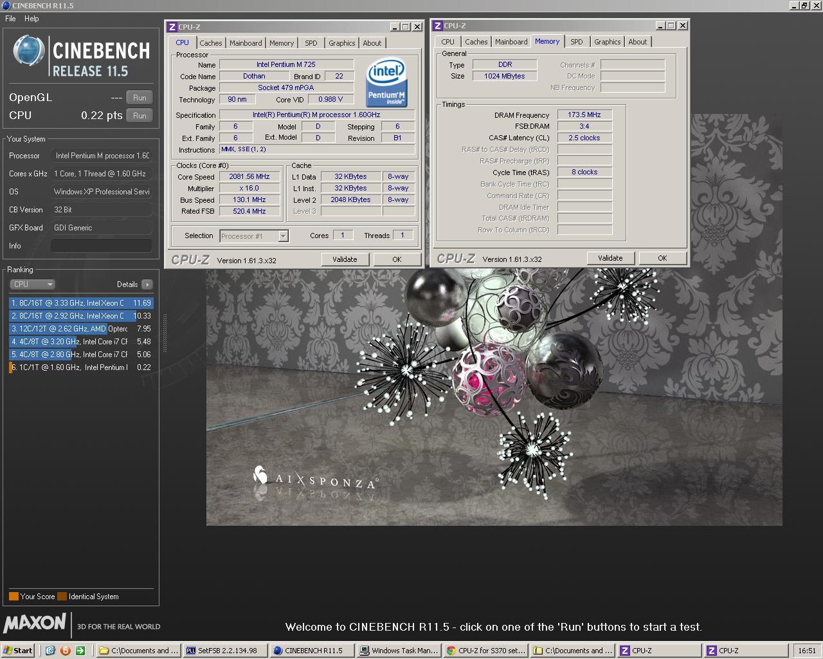The image size is (823, 659).
Task: Open SPD tab in right CPU-Z window
Action: point(577,42)
